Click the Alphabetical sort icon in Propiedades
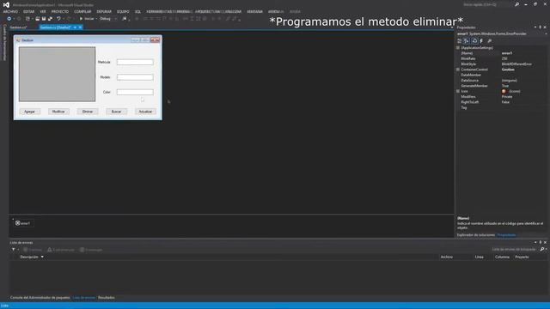 pyautogui.click(x=467, y=41)
